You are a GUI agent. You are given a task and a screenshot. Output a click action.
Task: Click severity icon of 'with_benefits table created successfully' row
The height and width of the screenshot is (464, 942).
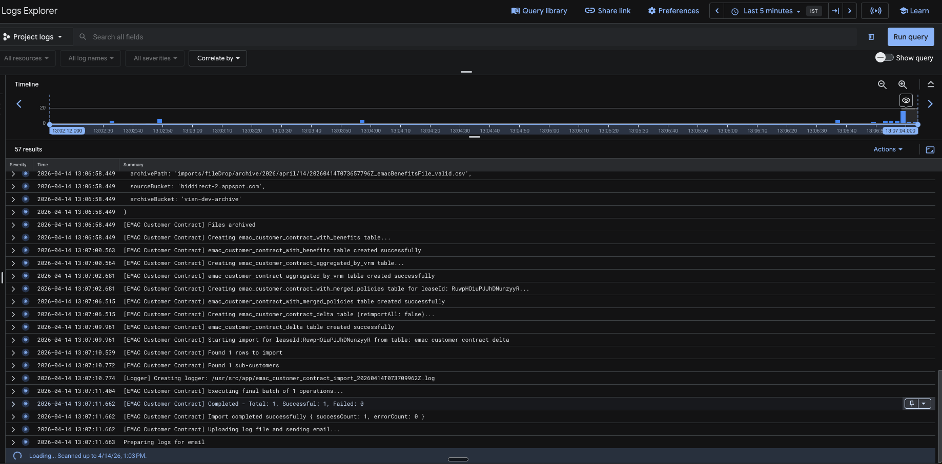point(25,251)
